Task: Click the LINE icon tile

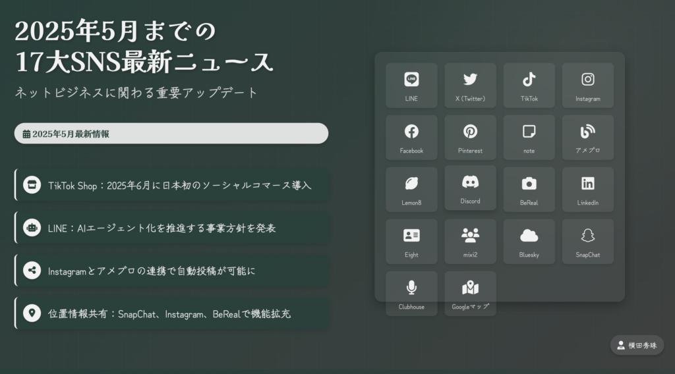Action: [x=411, y=85]
